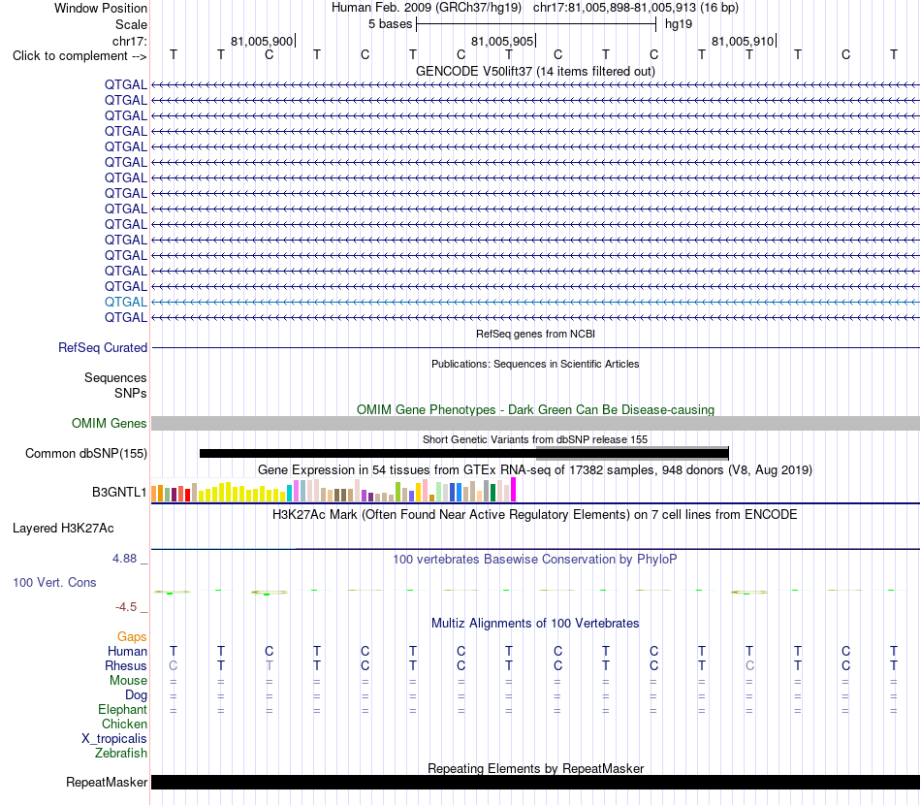Click the gray OMIM Genes item bar

(535, 423)
